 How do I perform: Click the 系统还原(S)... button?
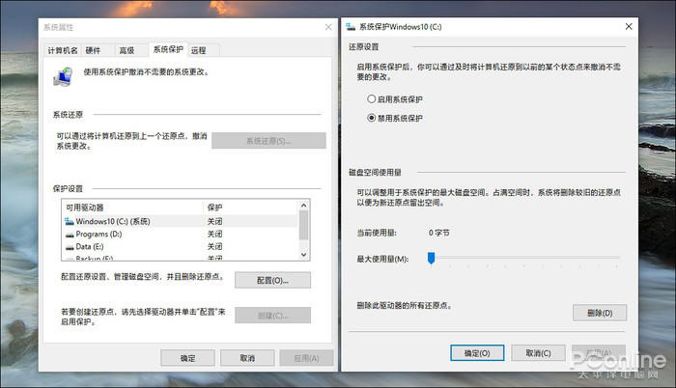[x=268, y=141]
